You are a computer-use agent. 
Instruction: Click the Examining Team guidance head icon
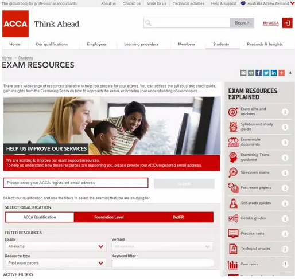(x=233, y=158)
